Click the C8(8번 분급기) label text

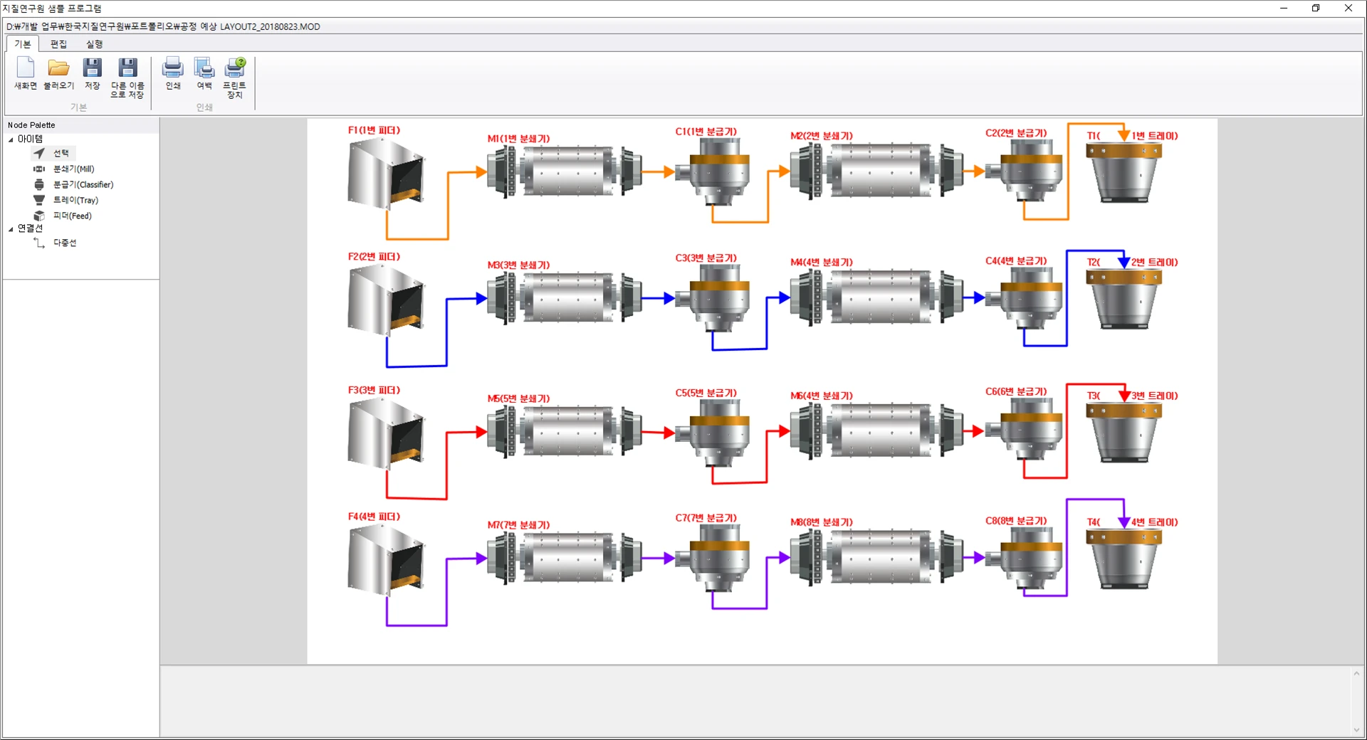1016,522
